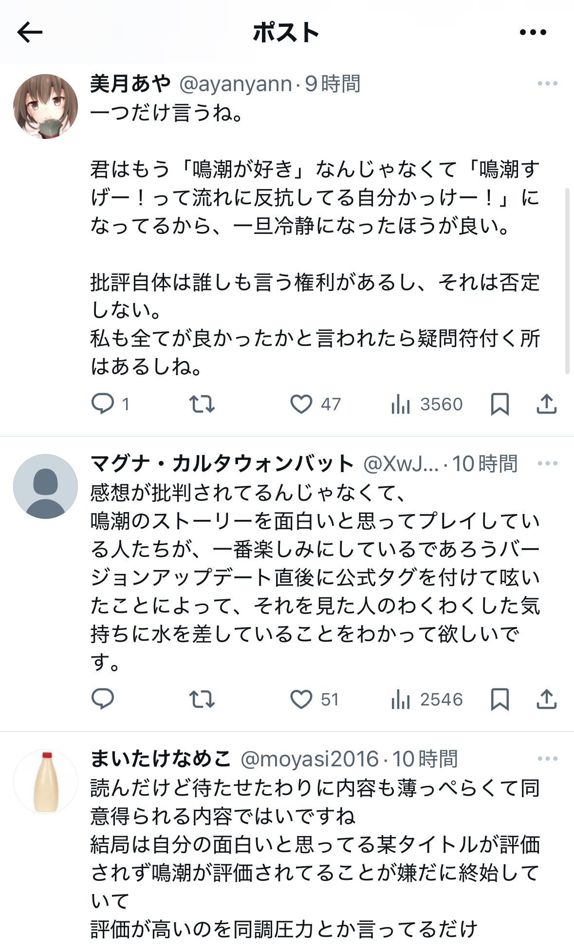Bookmark 美月あや's post
Screen dimensions: 574x952
tap(500, 404)
